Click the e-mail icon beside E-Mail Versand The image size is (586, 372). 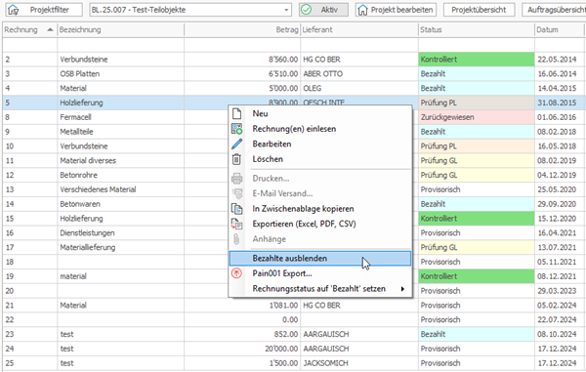(236, 193)
